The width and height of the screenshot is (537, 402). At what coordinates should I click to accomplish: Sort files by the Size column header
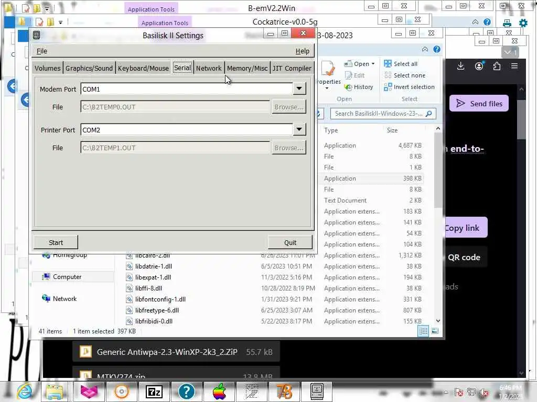tap(392, 130)
